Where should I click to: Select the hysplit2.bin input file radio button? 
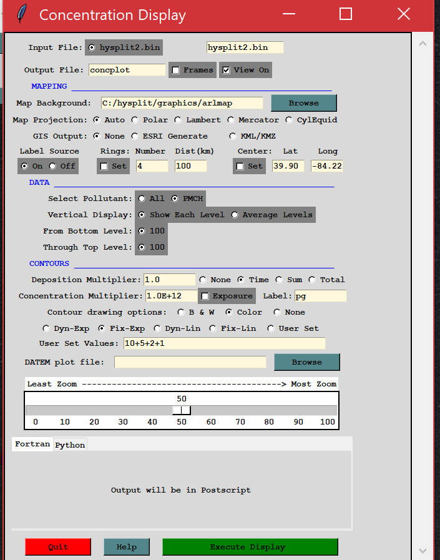pyautogui.click(x=92, y=47)
